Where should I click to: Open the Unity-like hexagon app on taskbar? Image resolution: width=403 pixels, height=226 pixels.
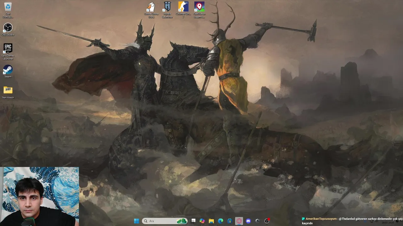pos(257,221)
